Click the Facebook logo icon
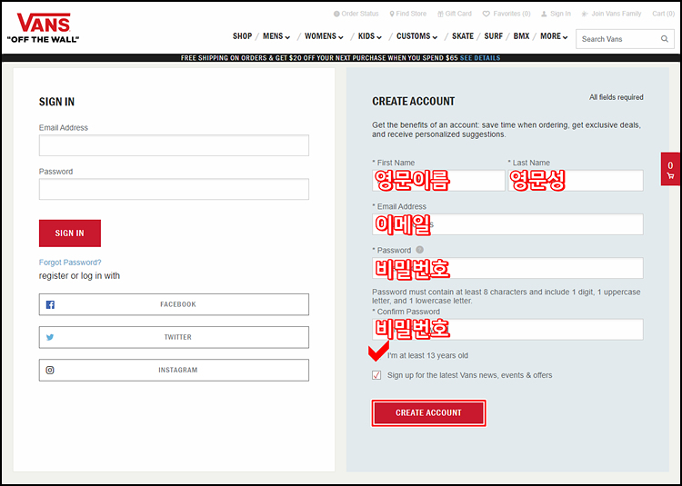This screenshot has width=682, height=486. click(x=50, y=304)
